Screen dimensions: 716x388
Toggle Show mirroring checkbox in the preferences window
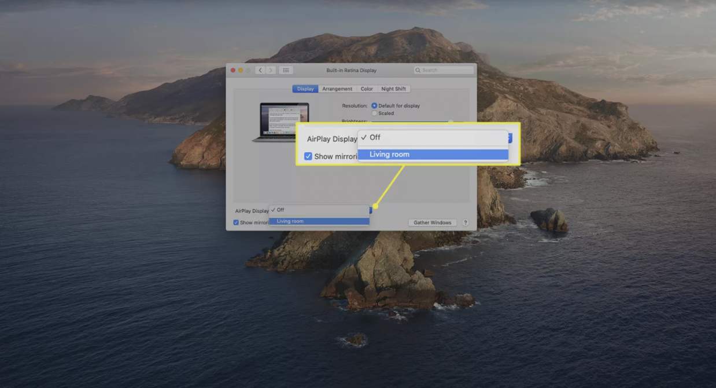coord(236,222)
